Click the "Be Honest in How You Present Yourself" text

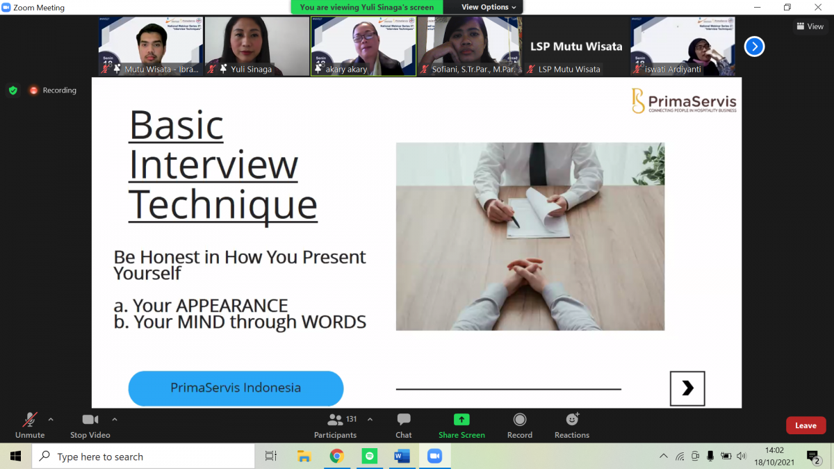coord(240,265)
